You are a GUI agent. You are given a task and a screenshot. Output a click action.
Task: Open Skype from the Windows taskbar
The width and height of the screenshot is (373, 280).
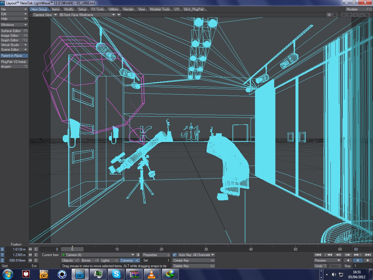116,274
